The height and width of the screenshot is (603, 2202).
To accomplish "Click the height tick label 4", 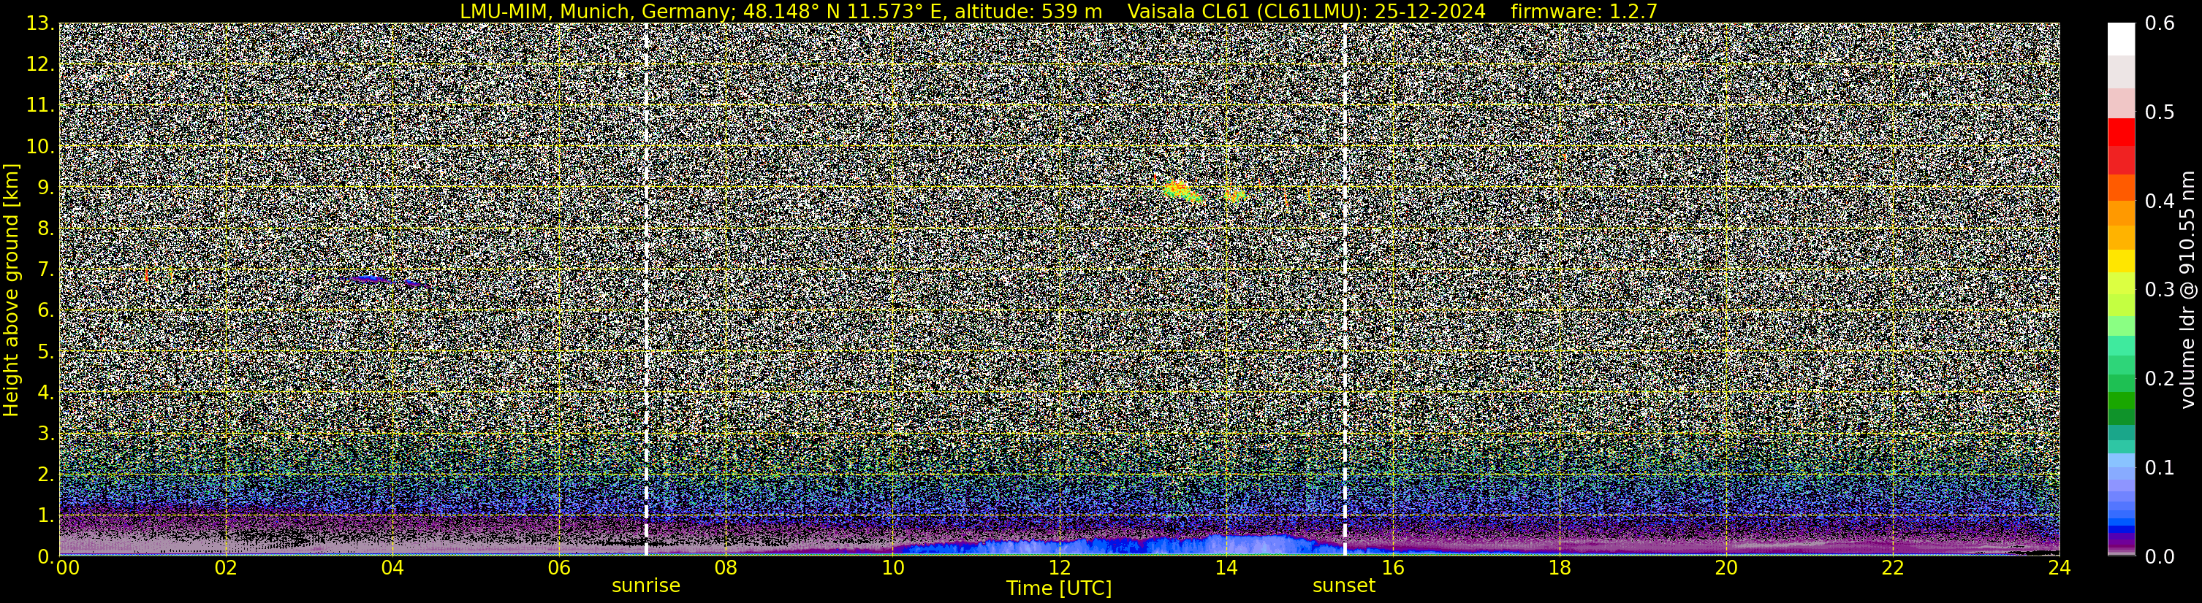I will coord(45,393).
